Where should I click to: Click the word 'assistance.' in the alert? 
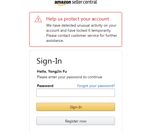click(x=55, y=41)
